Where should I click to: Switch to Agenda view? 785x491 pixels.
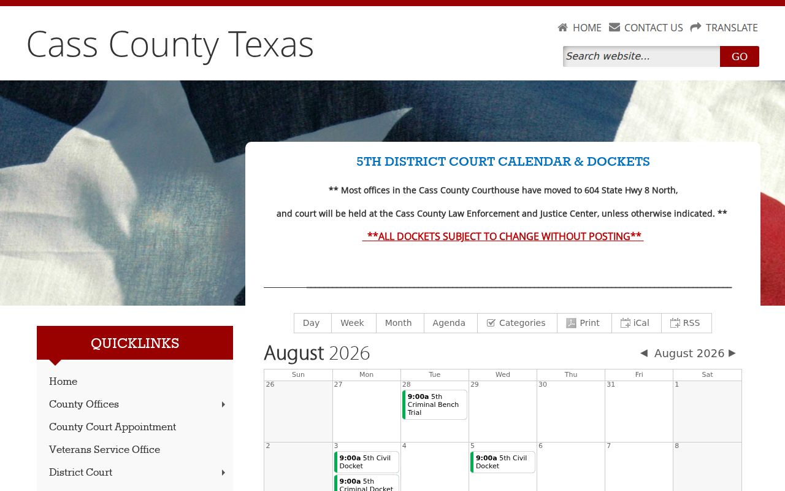pos(451,323)
